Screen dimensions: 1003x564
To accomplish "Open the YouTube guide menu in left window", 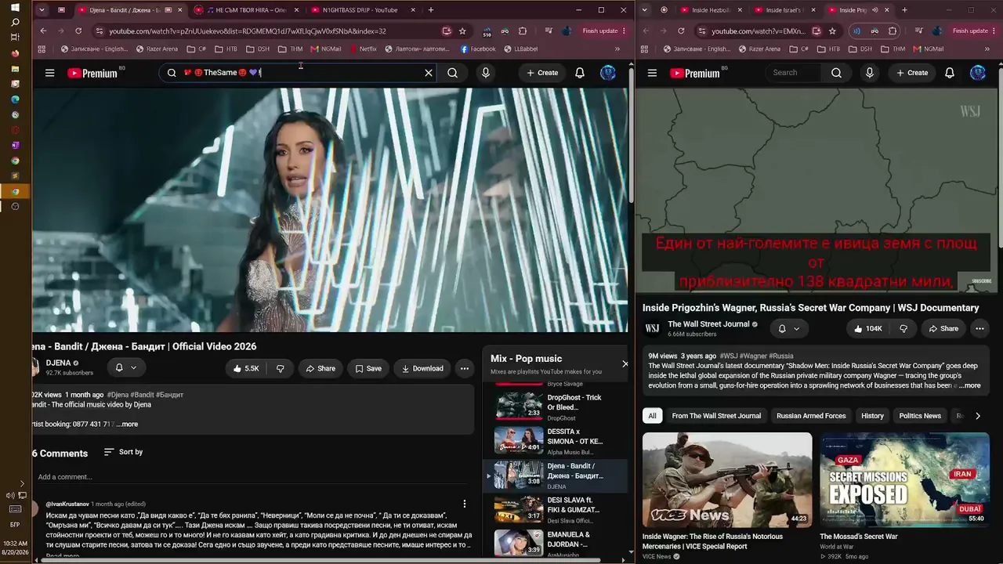I will tap(49, 73).
